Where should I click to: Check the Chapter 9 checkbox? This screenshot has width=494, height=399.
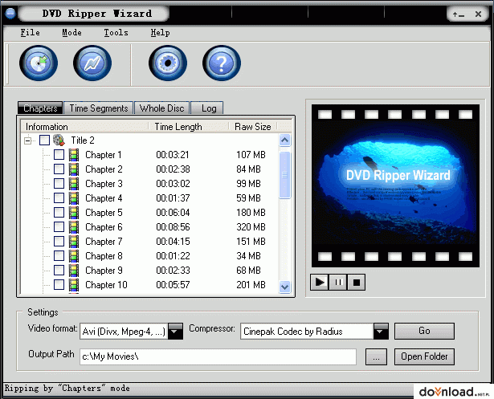point(59,271)
